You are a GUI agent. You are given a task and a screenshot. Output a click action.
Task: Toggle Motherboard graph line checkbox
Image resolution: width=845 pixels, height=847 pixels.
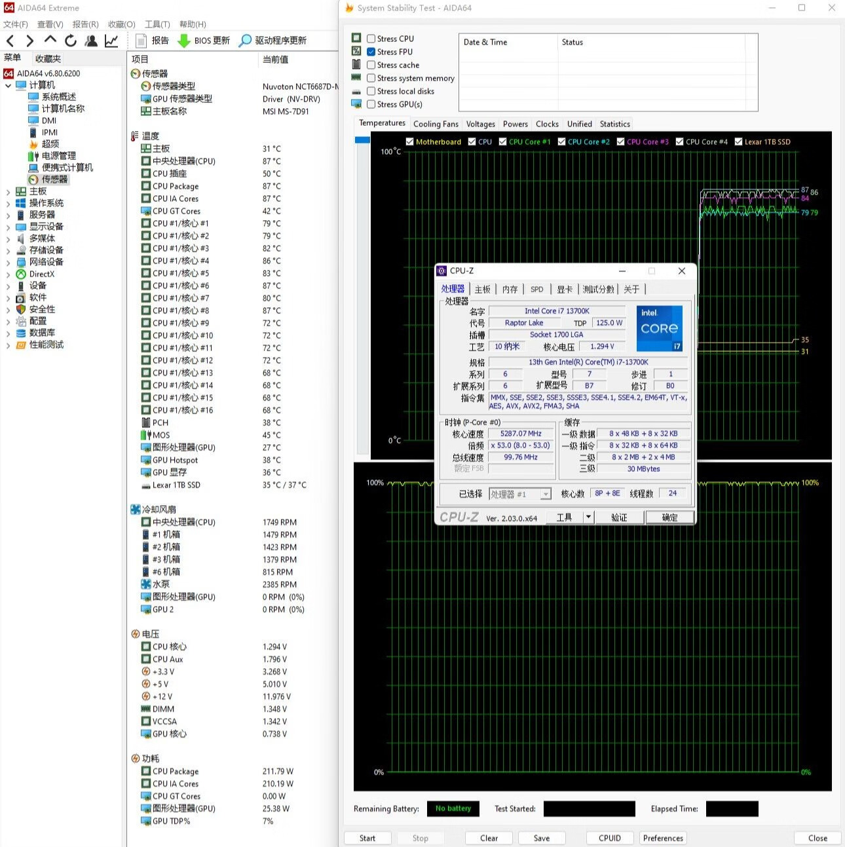tap(410, 141)
